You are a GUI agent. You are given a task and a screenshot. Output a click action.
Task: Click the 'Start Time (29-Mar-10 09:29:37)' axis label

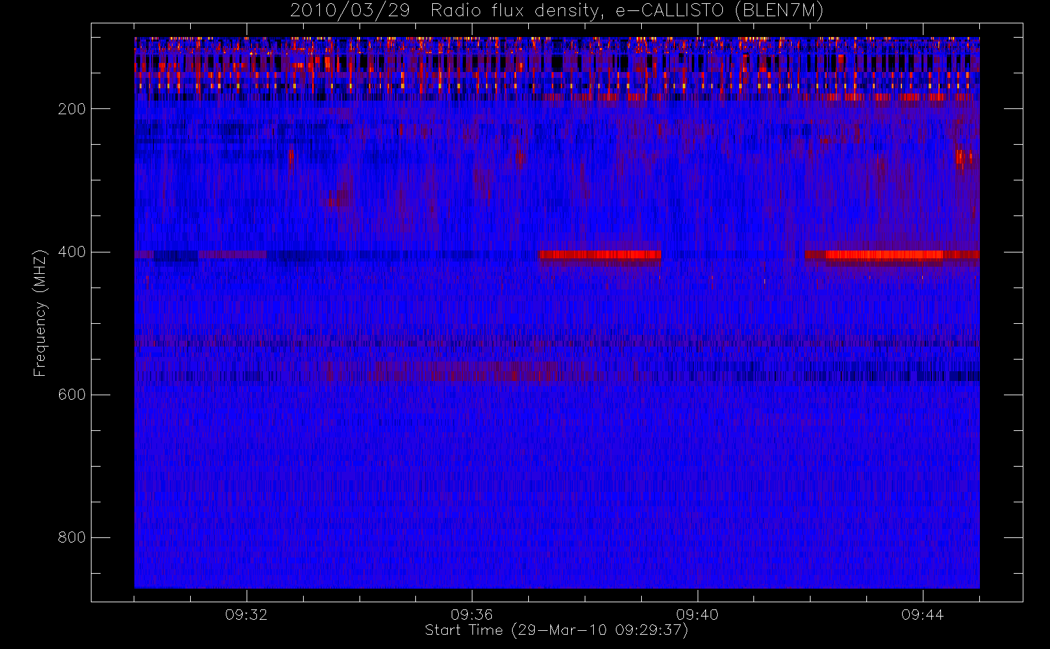[x=556, y=630]
